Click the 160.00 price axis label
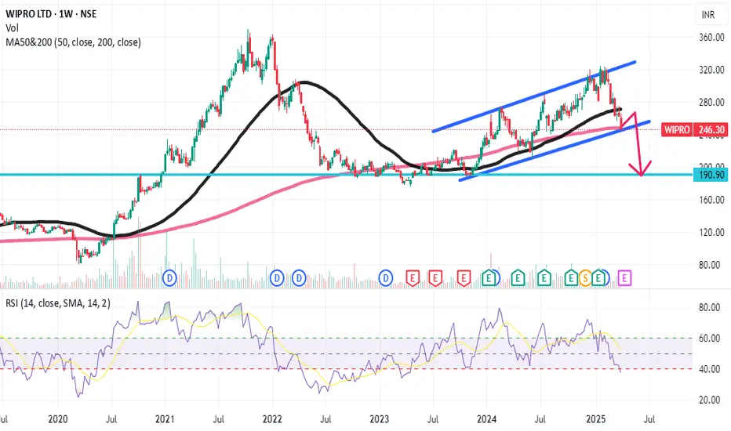731x431 pixels. (x=712, y=200)
